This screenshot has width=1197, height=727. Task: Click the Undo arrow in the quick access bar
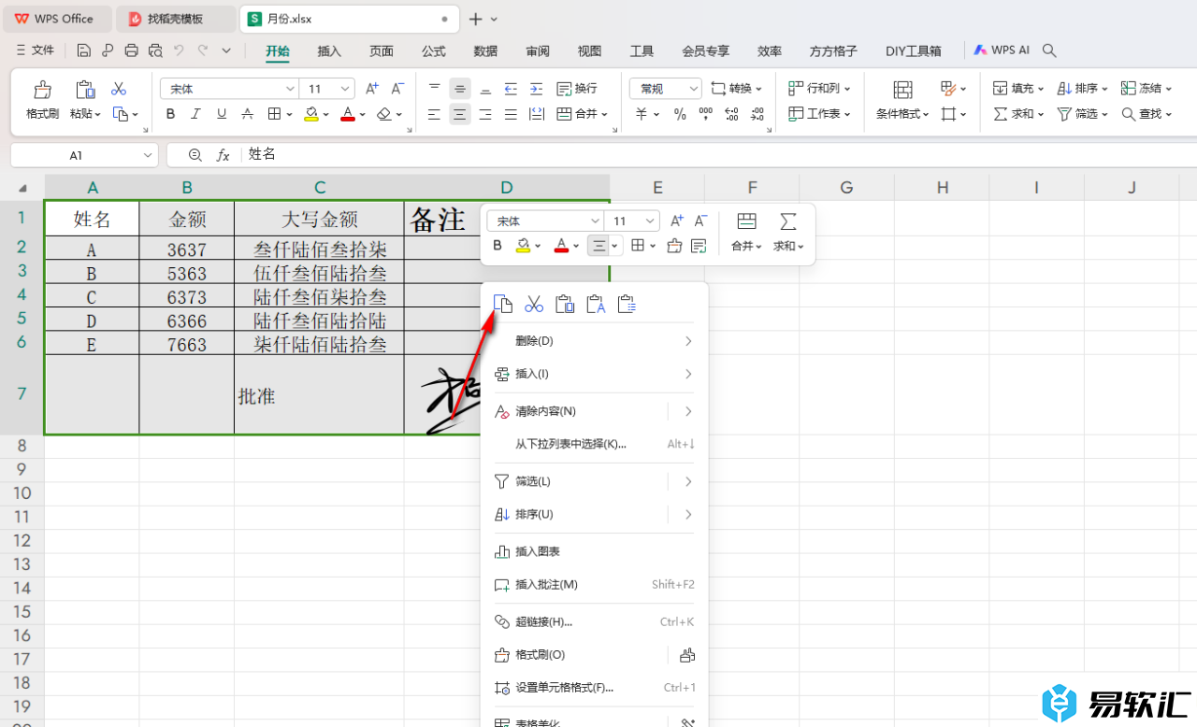(179, 50)
